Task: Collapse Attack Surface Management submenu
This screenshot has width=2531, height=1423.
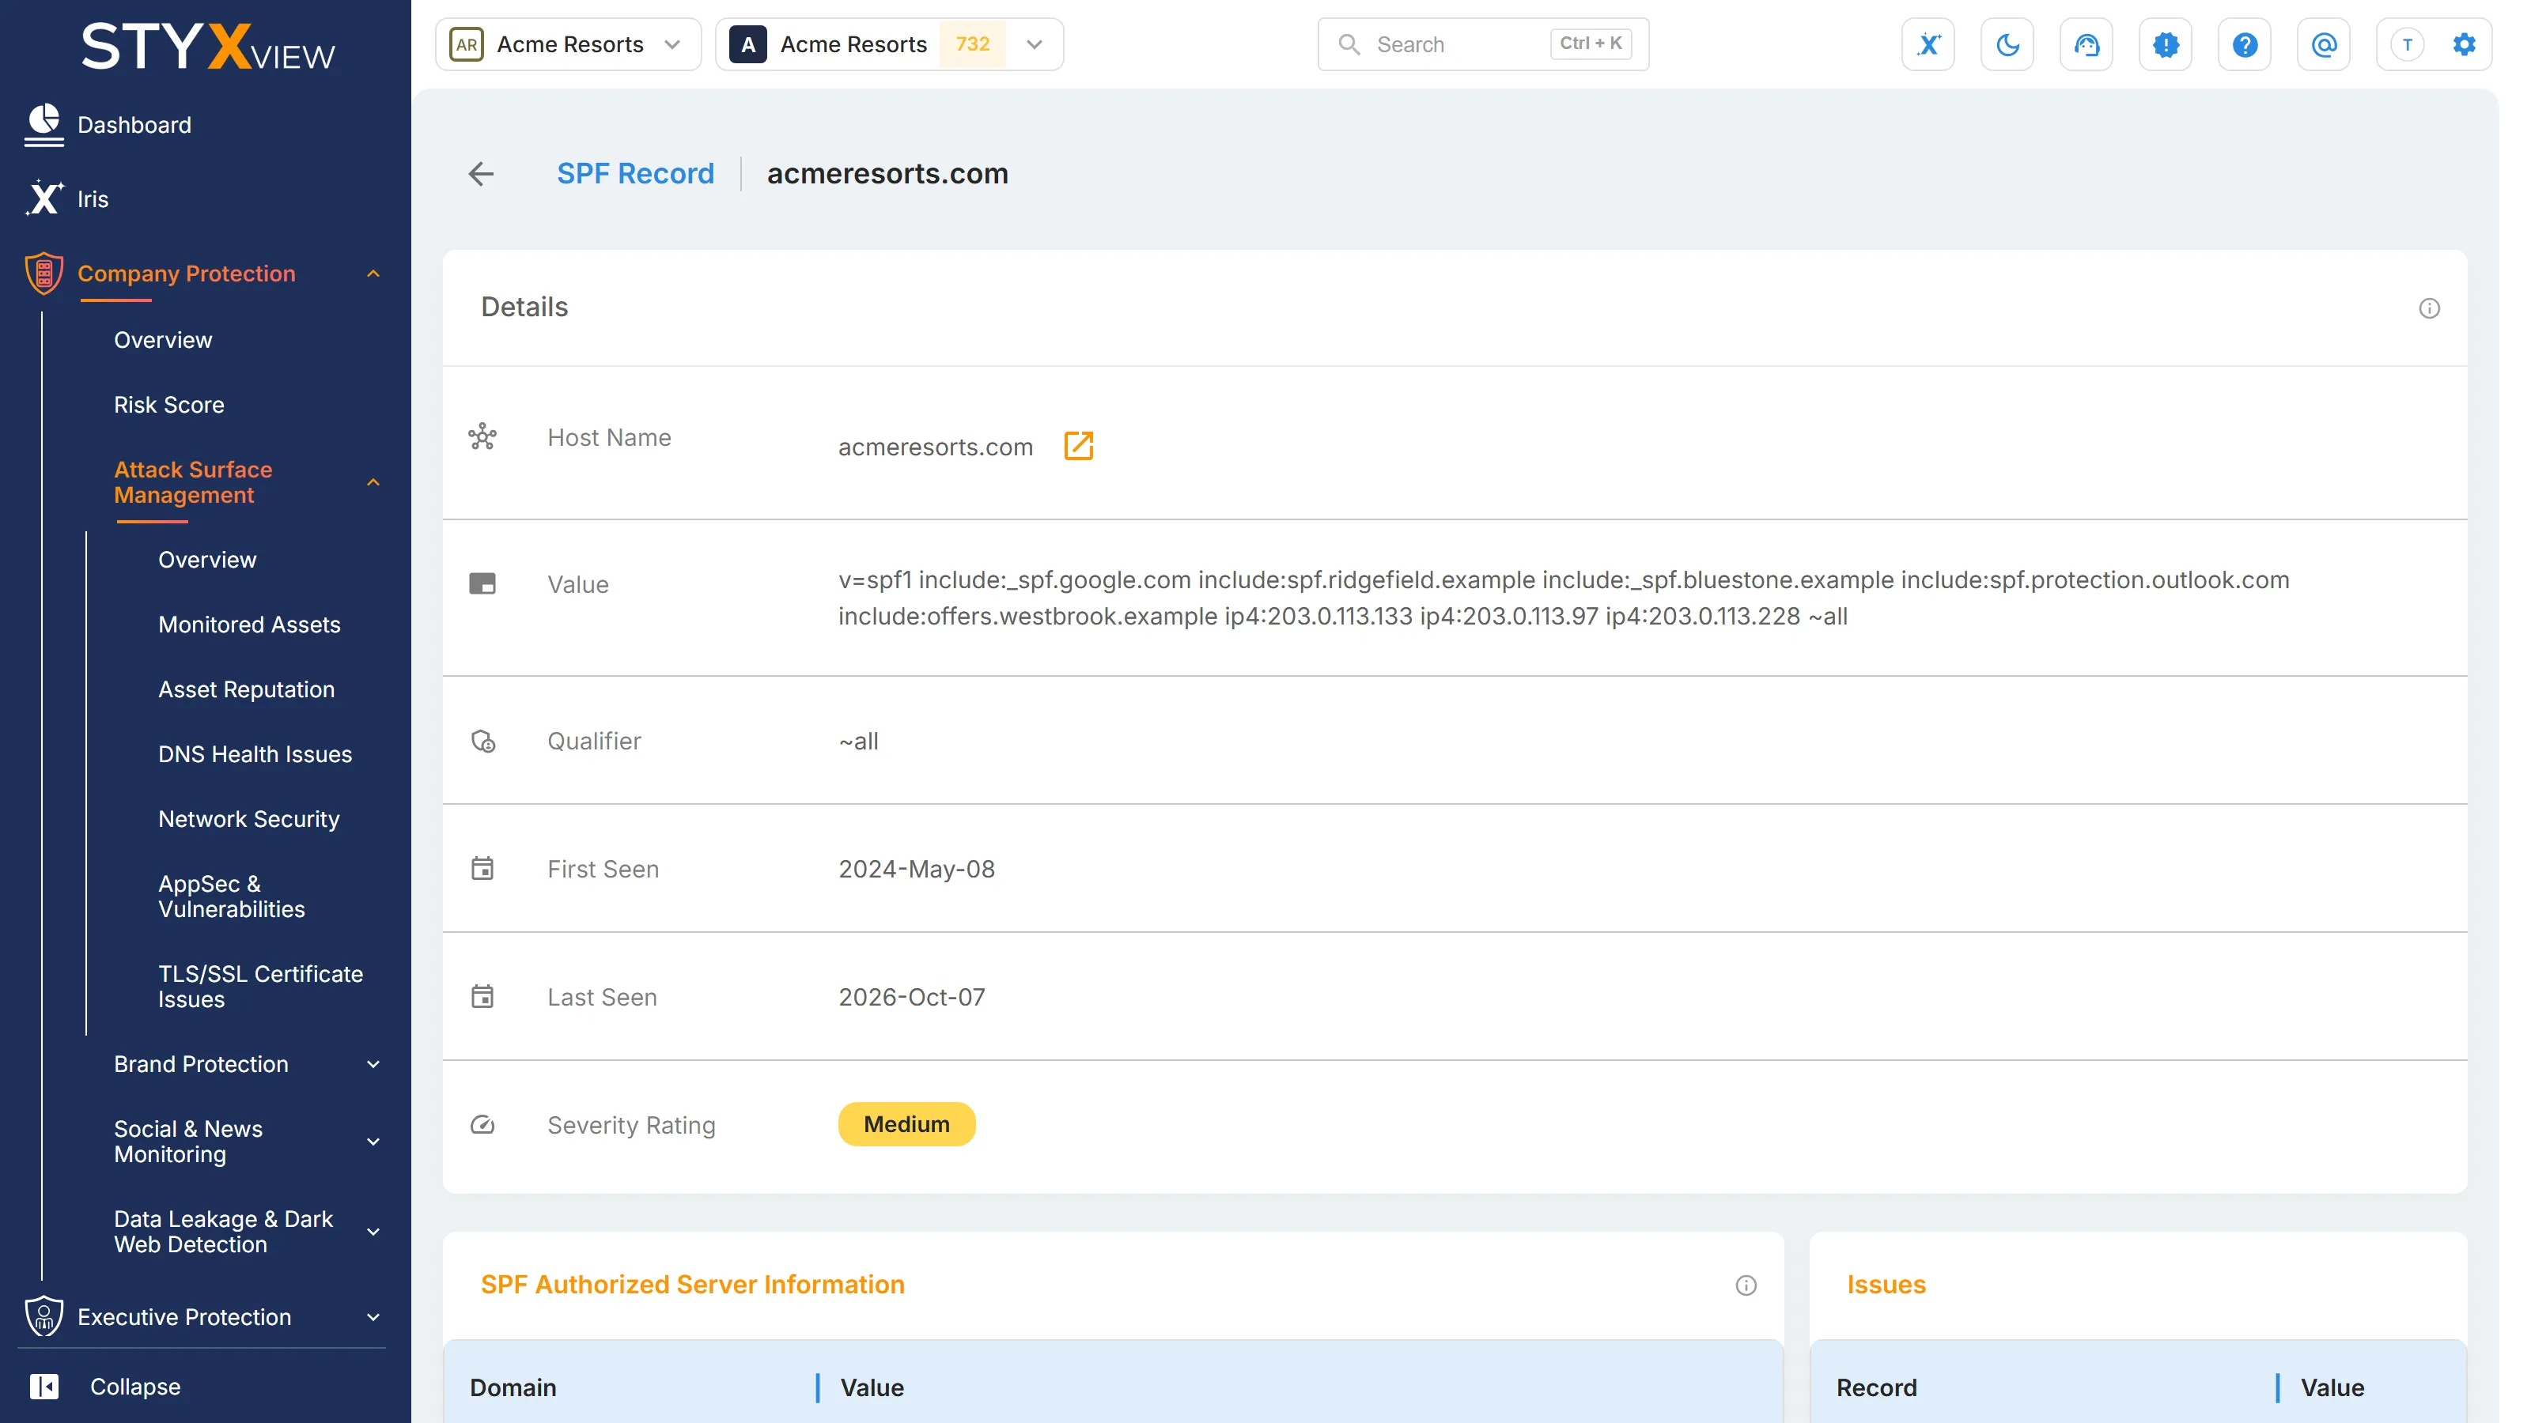Action: [373, 482]
